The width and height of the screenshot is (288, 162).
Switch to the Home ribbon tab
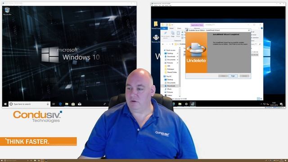tap(171, 28)
